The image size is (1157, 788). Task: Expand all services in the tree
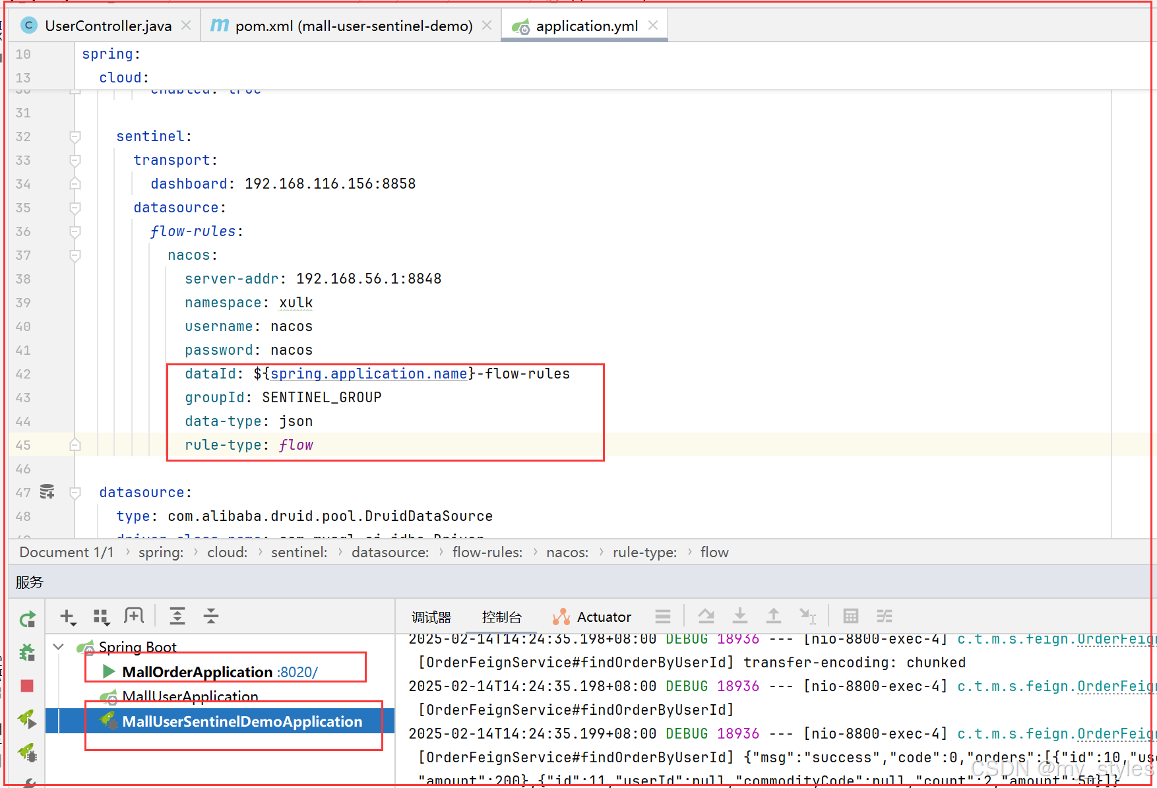[x=177, y=617]
